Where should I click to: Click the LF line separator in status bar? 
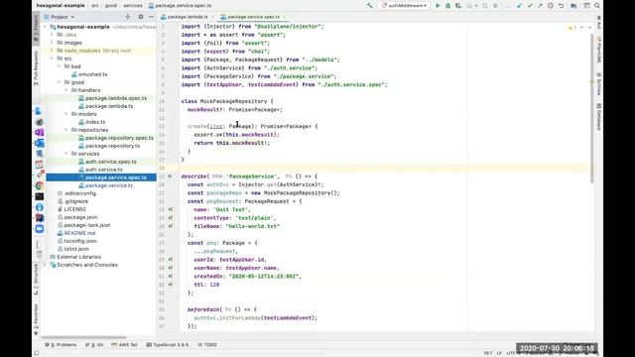(499, 353)
